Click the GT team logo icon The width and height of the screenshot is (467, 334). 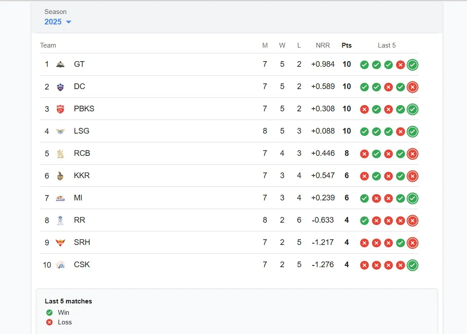(60, 65)
